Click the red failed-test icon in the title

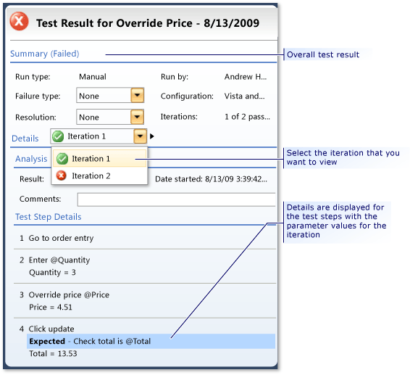point(19,21)
